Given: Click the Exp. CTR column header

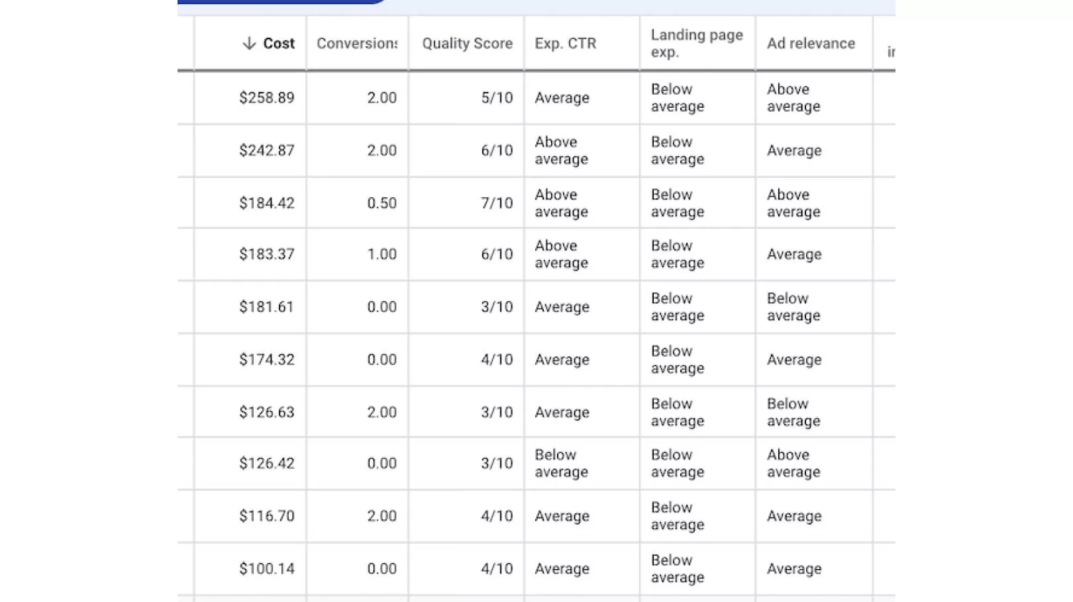Looking at the screenshot, I should tap(565, 44).
